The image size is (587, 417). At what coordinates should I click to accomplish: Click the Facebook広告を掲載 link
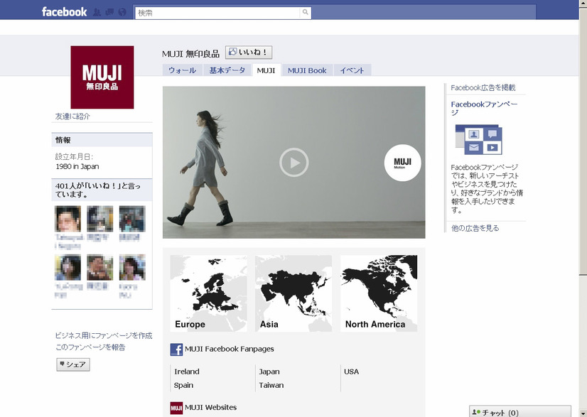pyautogui.click(x=483, y=87)
